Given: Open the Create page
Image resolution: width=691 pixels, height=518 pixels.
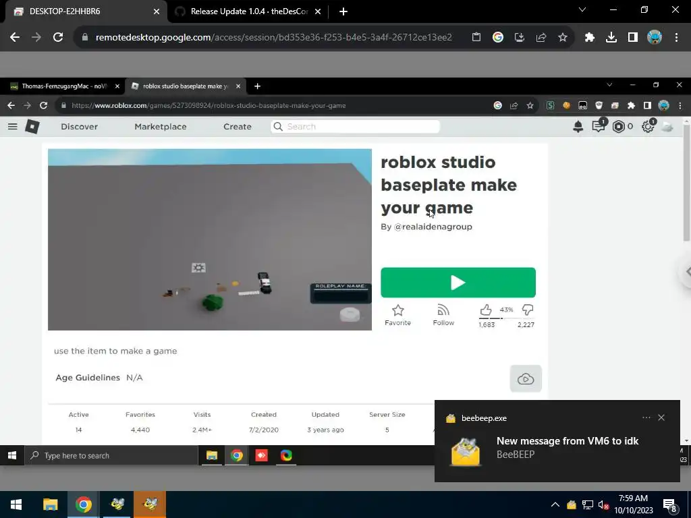Looking at the screenshot, I should (237, 127).
